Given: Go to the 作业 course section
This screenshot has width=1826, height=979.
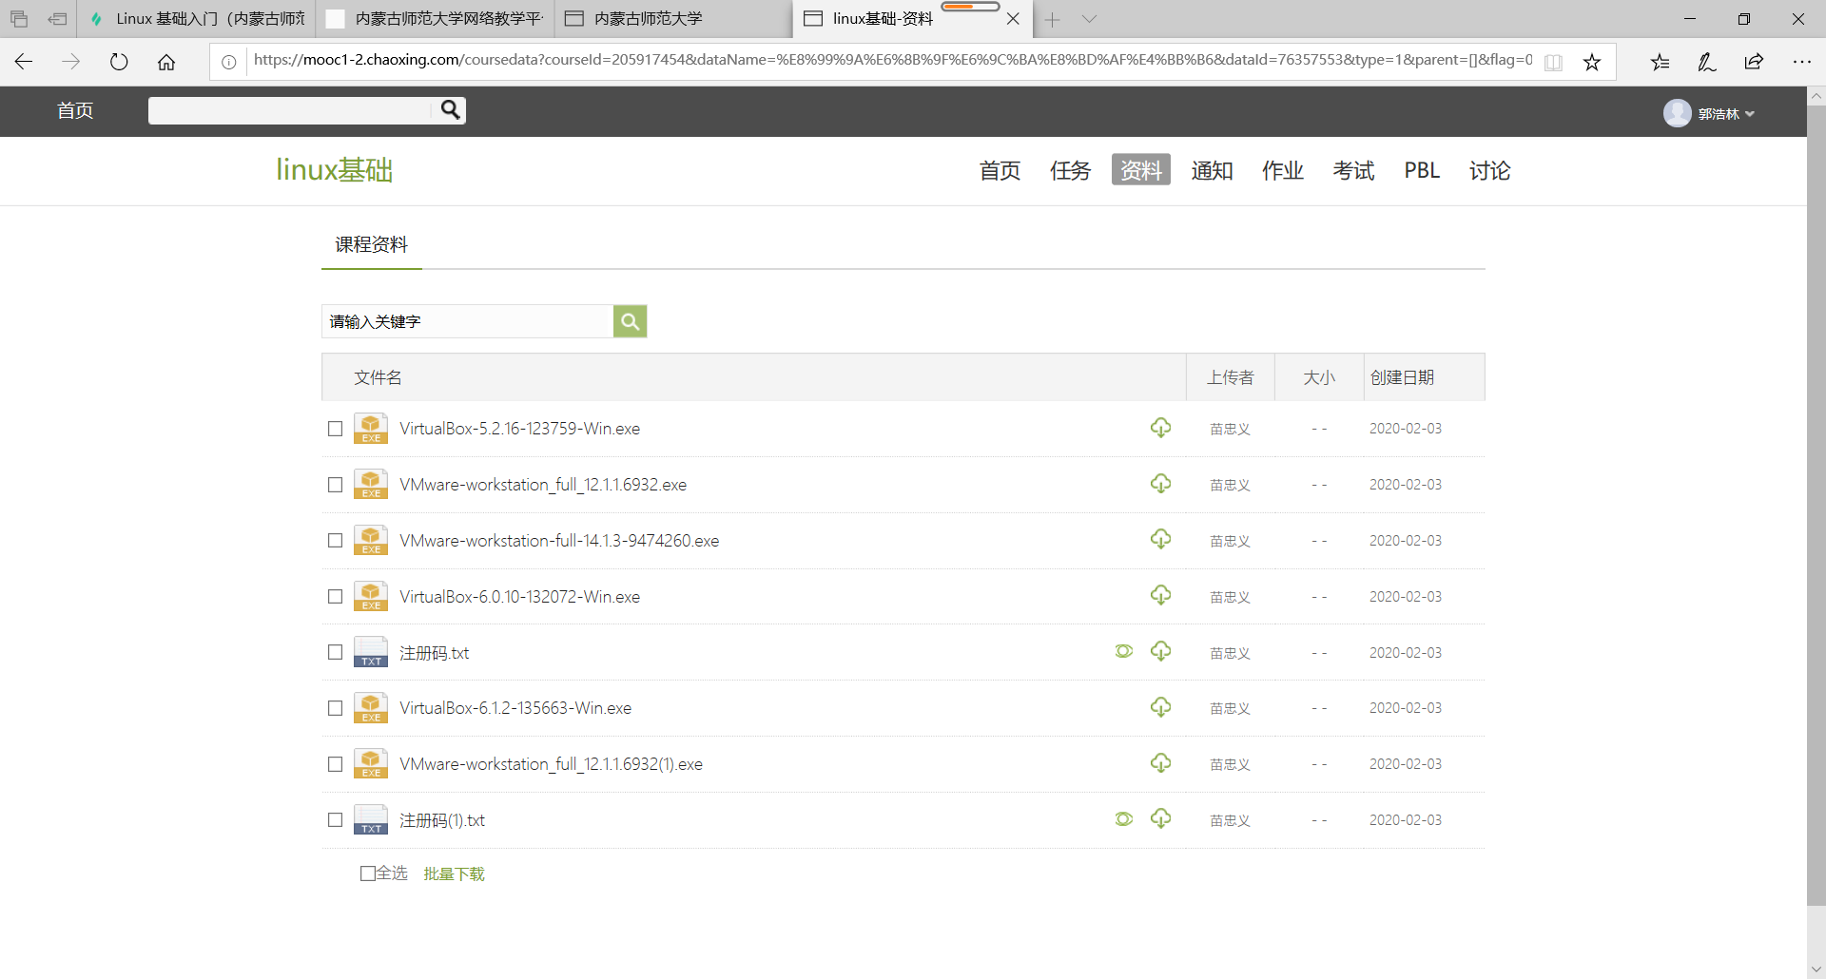Looking at the screenshot, I should tap(1282, 170).
